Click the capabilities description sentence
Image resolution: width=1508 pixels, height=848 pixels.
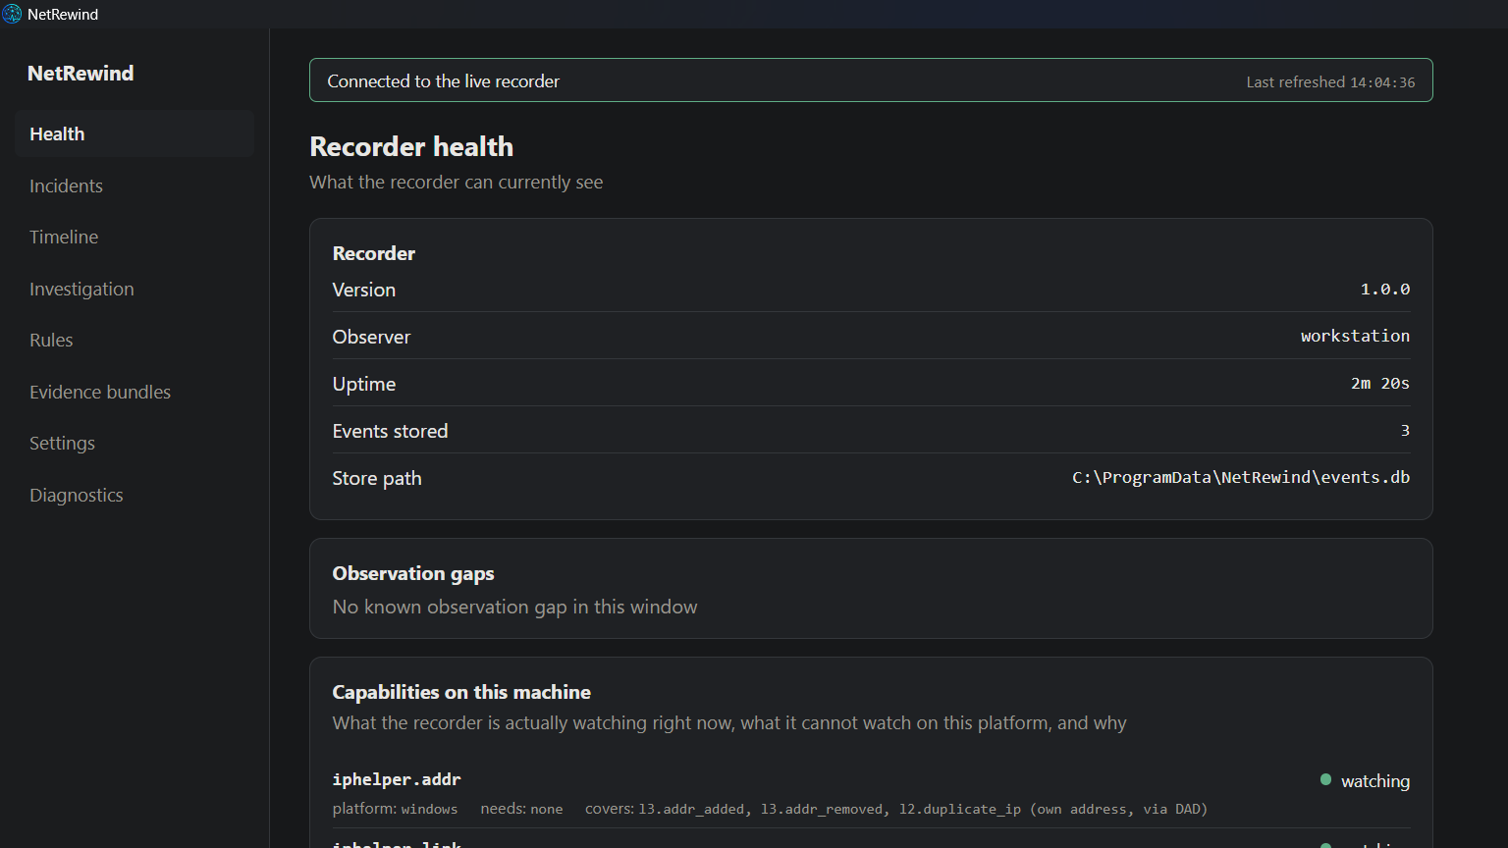pyautogui.click(x=729, y=722)
